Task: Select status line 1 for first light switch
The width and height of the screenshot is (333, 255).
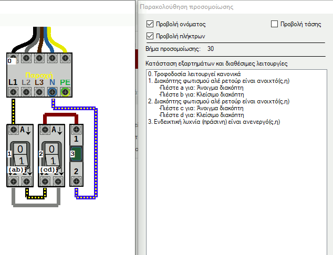Action: pos(218,81)
